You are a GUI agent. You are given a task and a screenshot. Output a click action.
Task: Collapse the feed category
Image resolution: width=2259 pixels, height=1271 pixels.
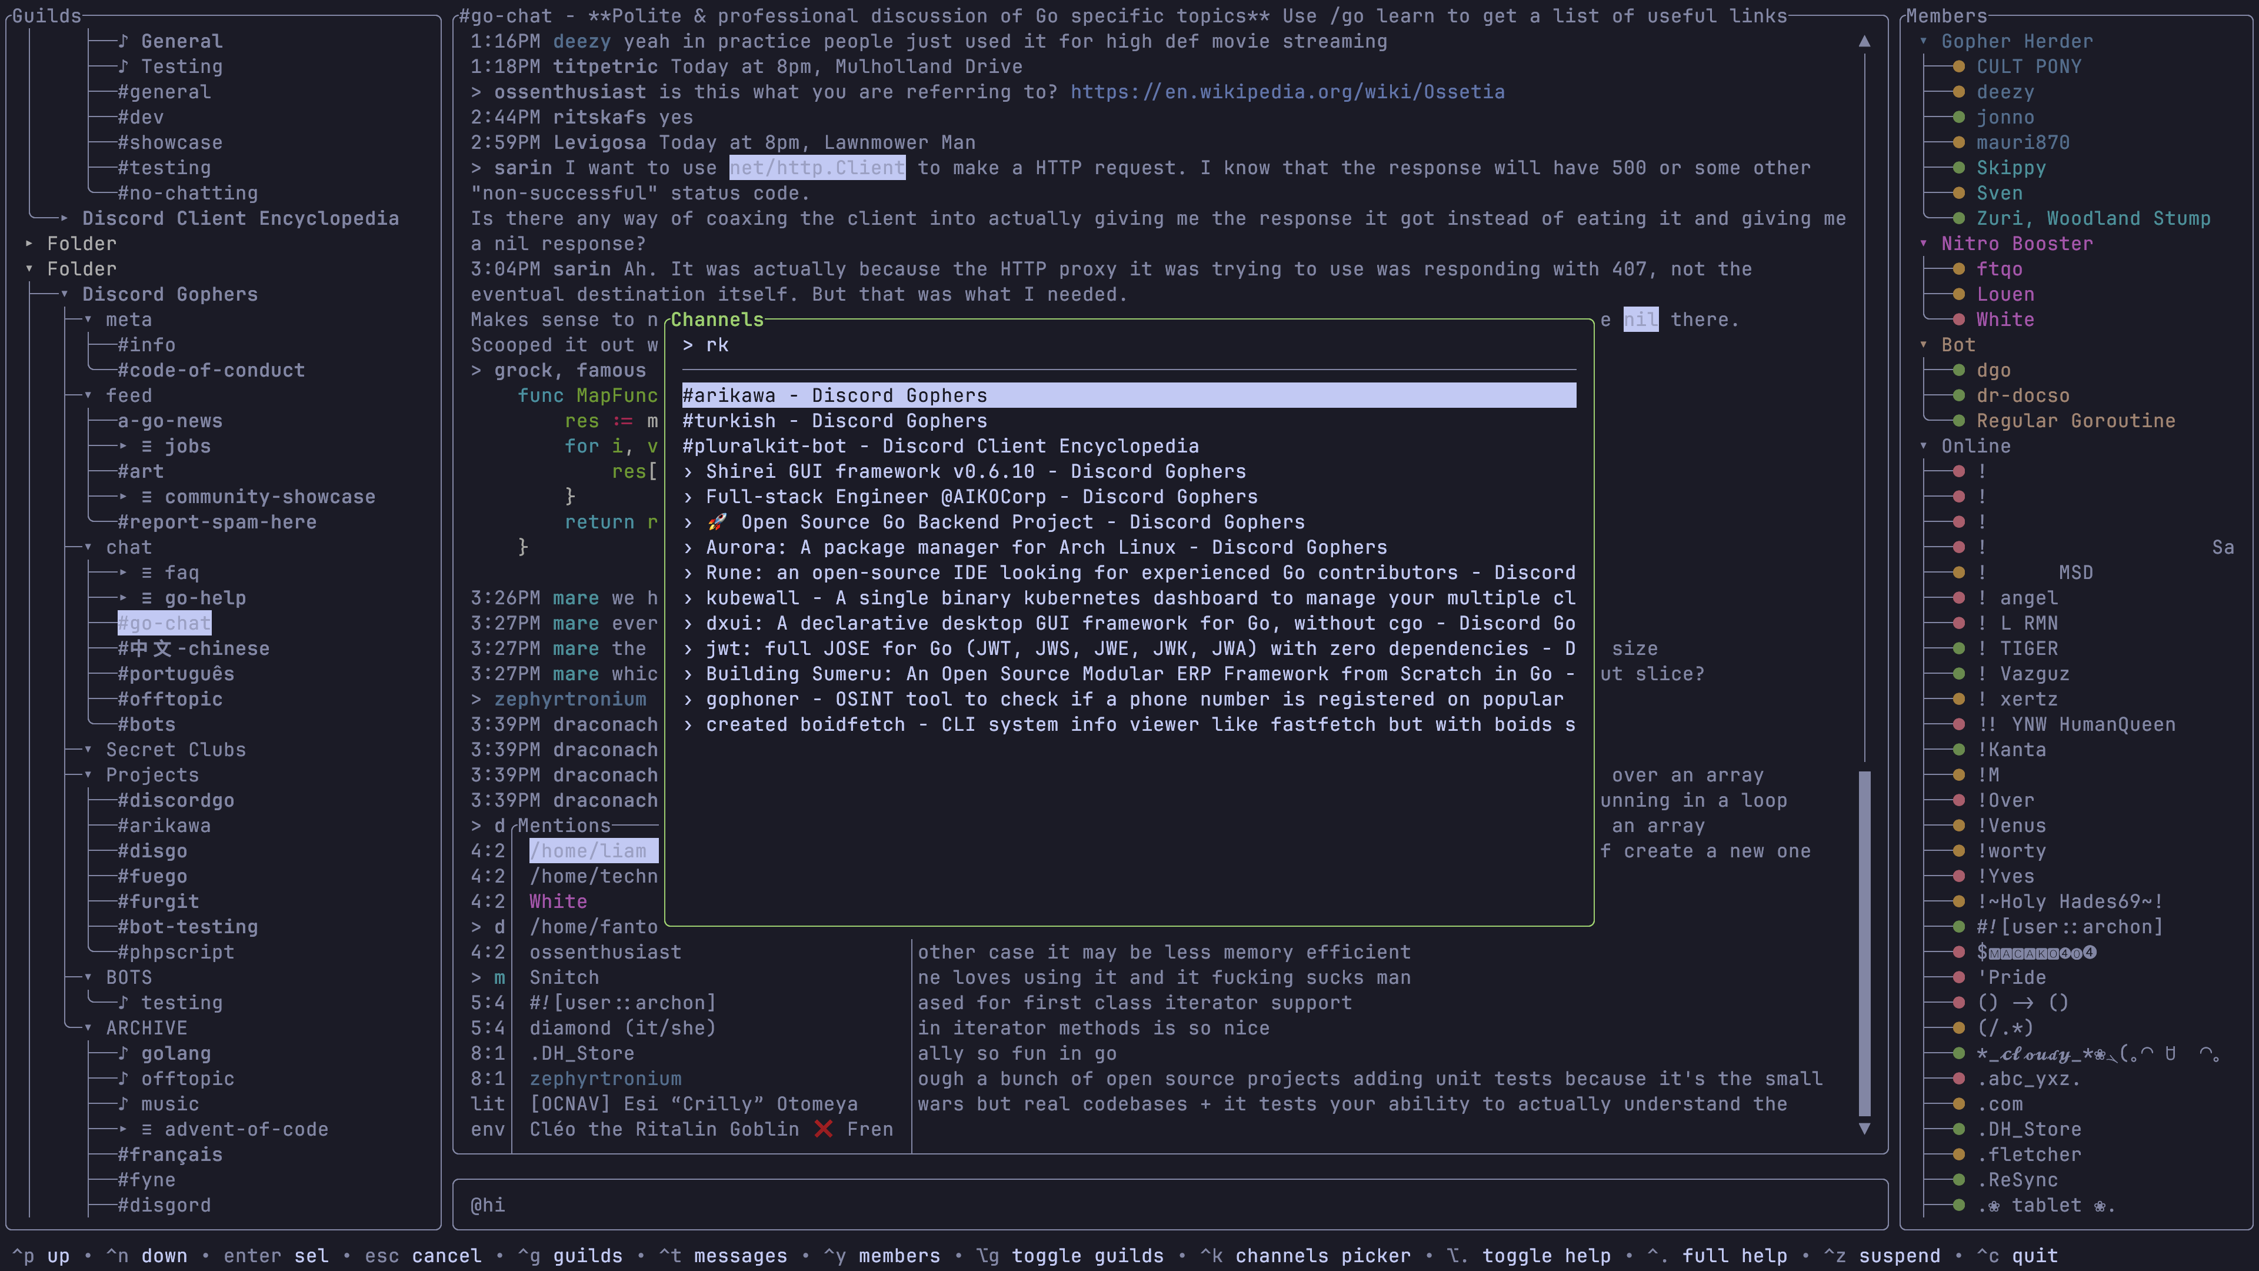(x=88, y=395)
